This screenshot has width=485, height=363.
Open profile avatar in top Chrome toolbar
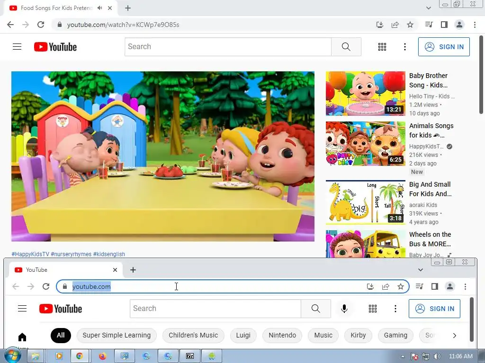tap(459, 25)
